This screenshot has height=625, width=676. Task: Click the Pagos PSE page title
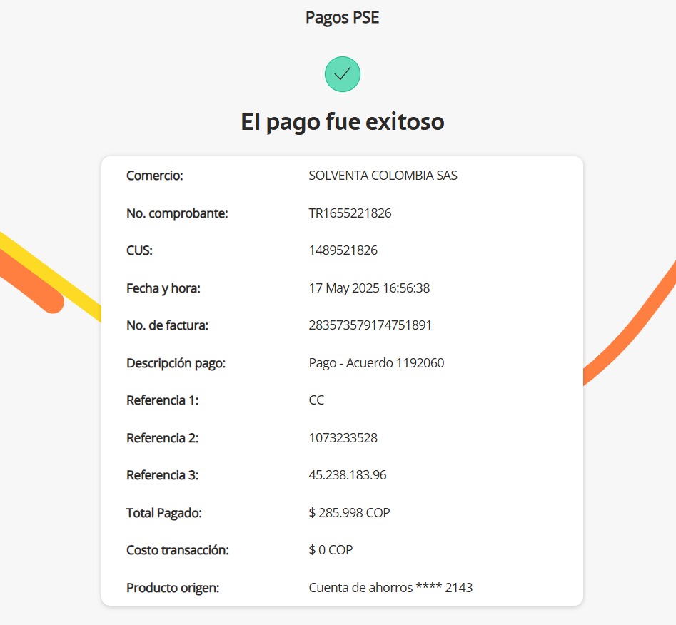[342, 18]
